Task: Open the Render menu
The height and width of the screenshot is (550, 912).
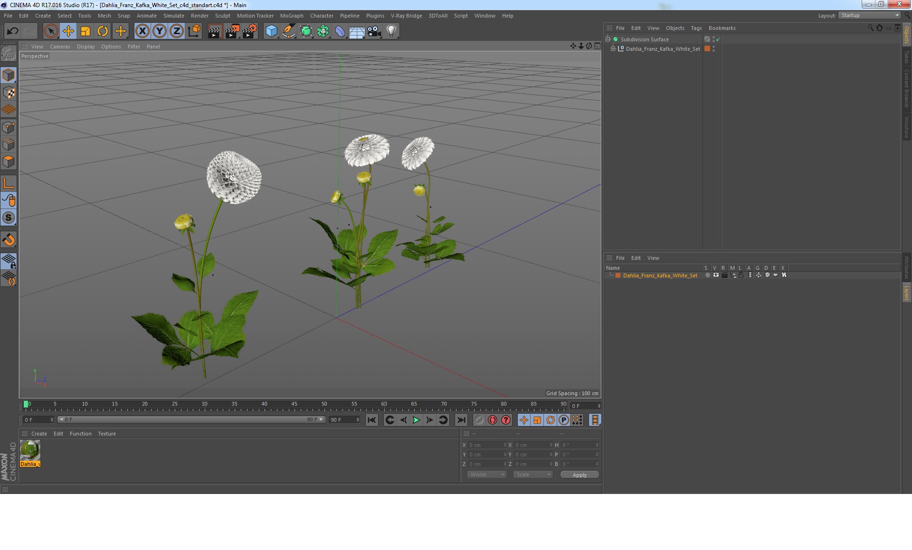Action: (x=199, y=16)
